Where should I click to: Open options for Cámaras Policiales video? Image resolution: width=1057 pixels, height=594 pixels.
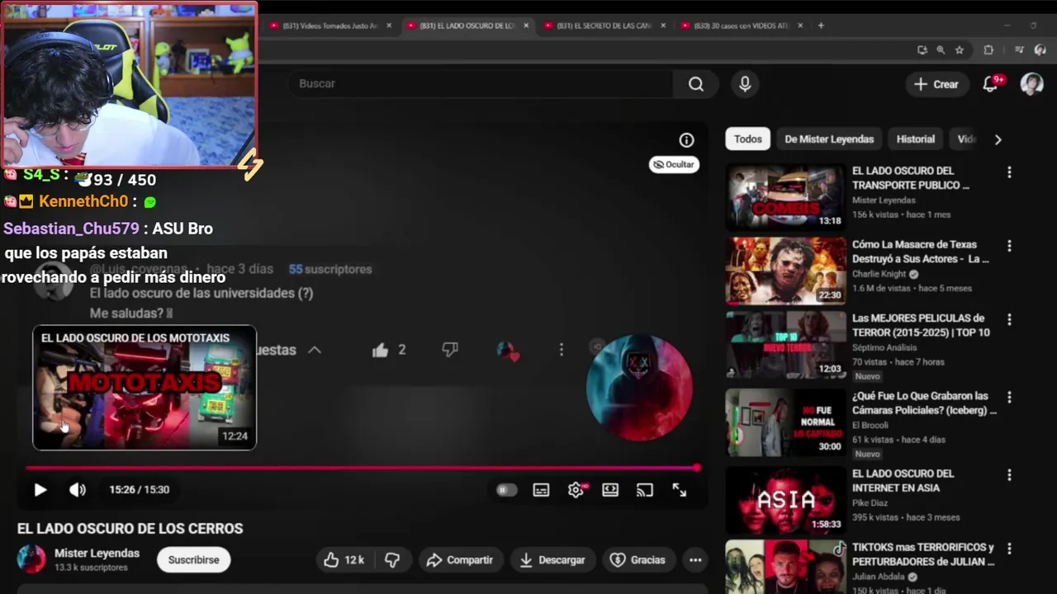(1009, 397)
